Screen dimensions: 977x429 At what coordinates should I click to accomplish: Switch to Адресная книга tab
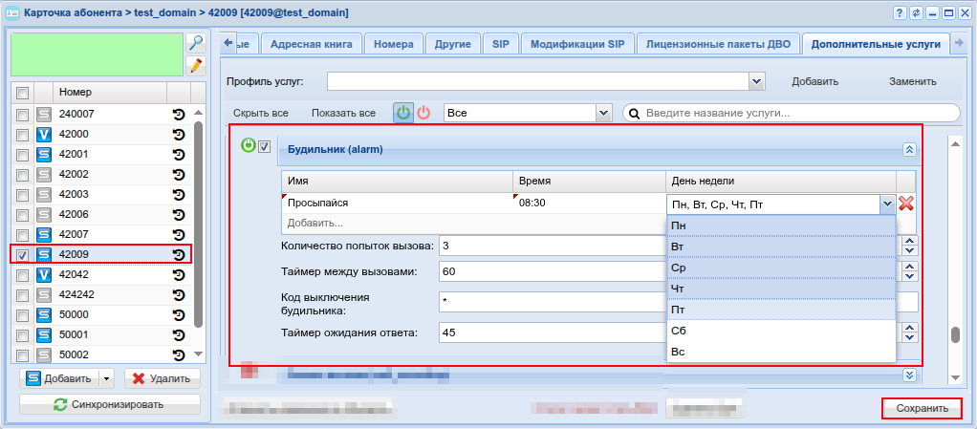pos(312,44)
